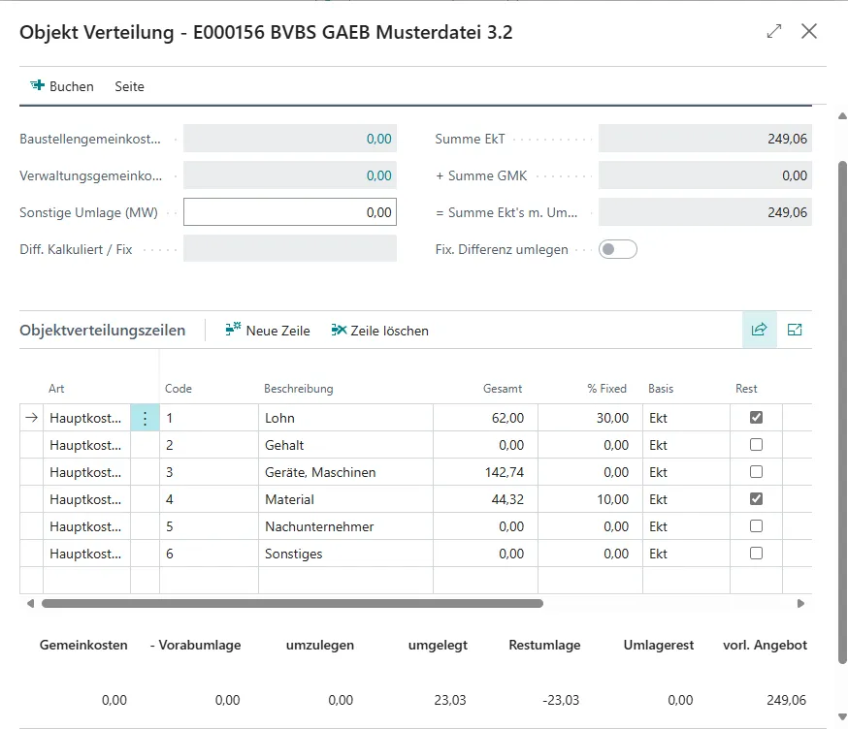Check the Rest checkbox for Gehalt
The height and width of the screenshot is (729, 848).
[x=756, y=445]
